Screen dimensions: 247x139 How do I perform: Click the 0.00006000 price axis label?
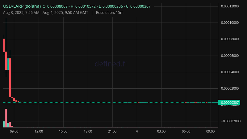point(230,56)
